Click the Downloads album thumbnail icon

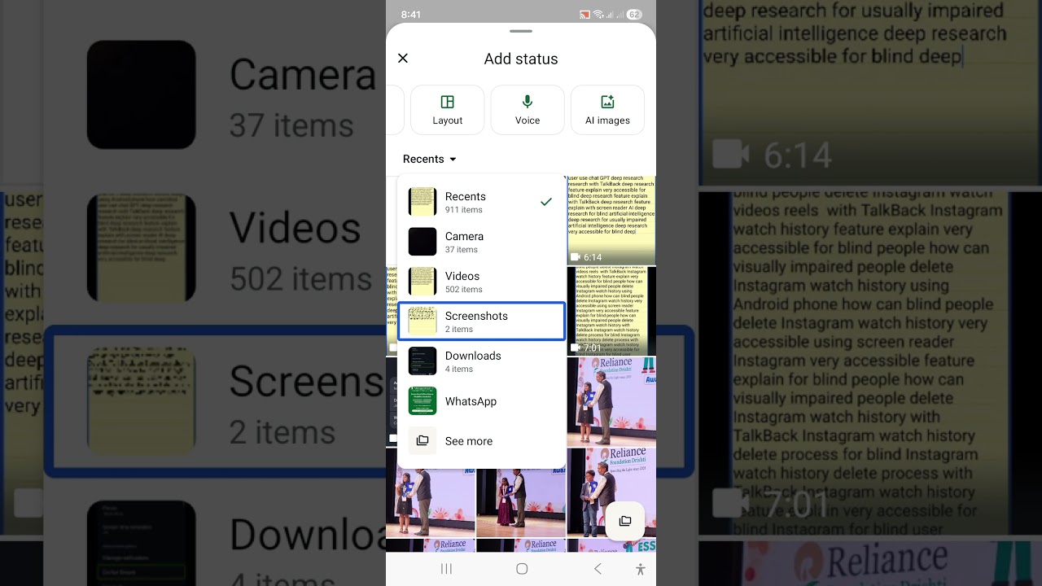pos(422,361)
